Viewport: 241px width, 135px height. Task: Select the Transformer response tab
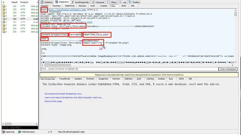[64, 79]
